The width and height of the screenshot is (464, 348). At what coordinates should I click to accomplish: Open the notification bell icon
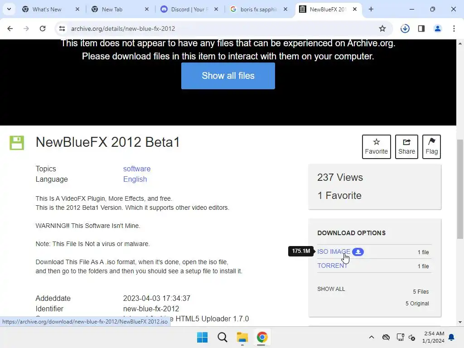click(x=452, y=337)
